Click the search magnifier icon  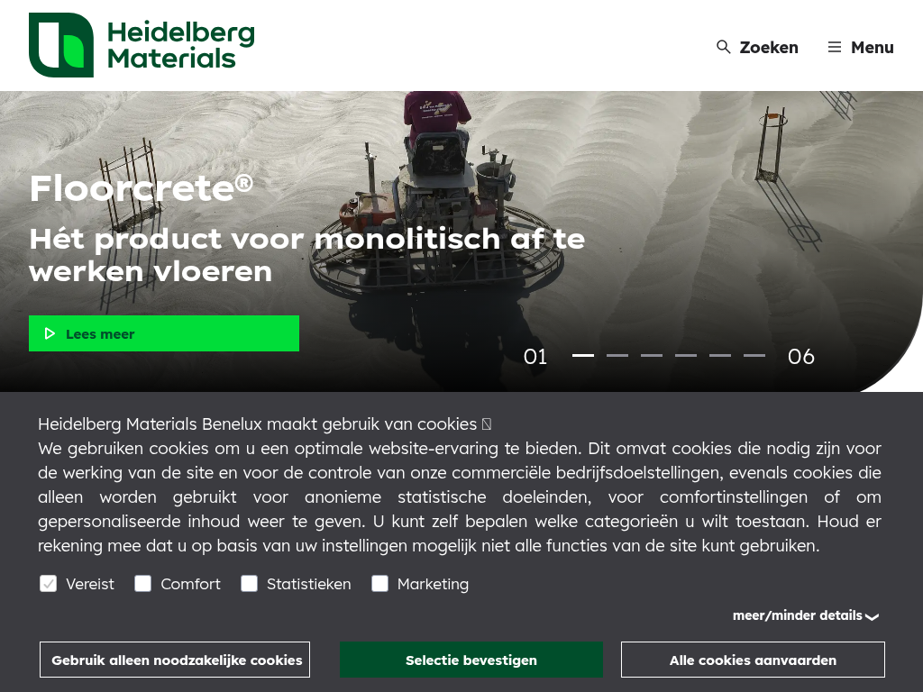coord(724,47)
